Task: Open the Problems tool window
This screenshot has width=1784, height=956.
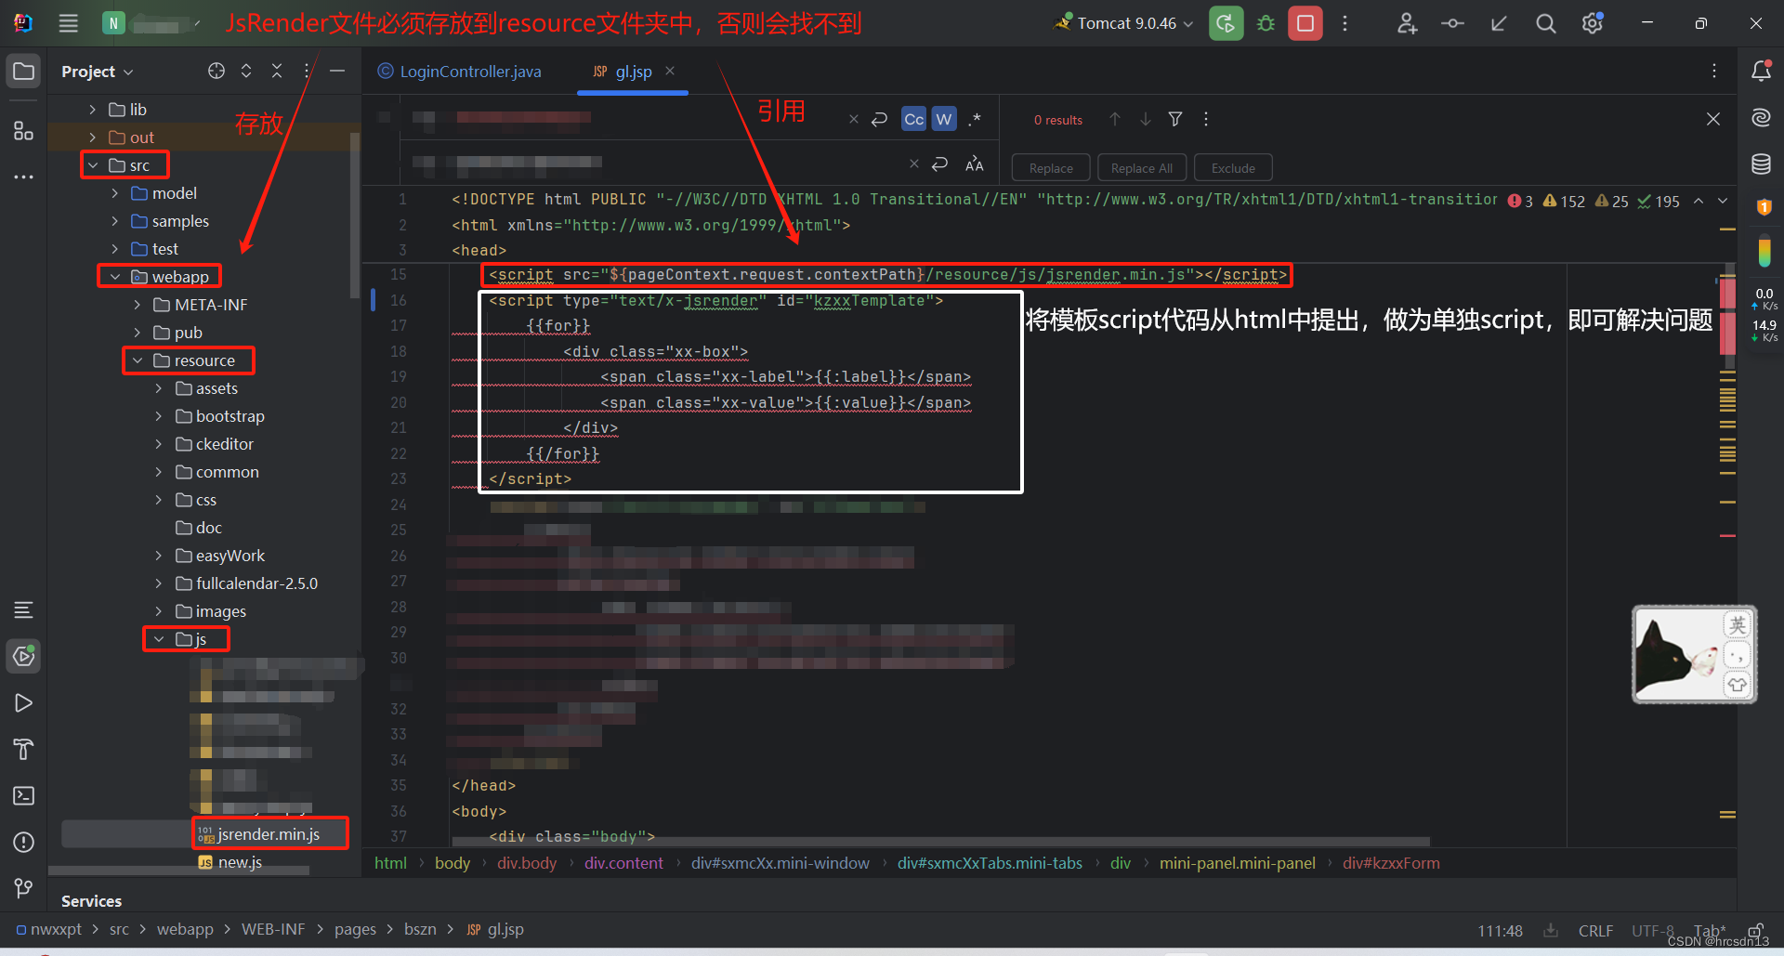Action: [23, 842]
